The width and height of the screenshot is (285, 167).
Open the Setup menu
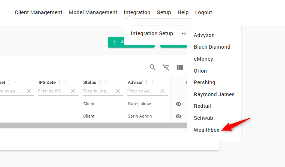pos(164,12)
